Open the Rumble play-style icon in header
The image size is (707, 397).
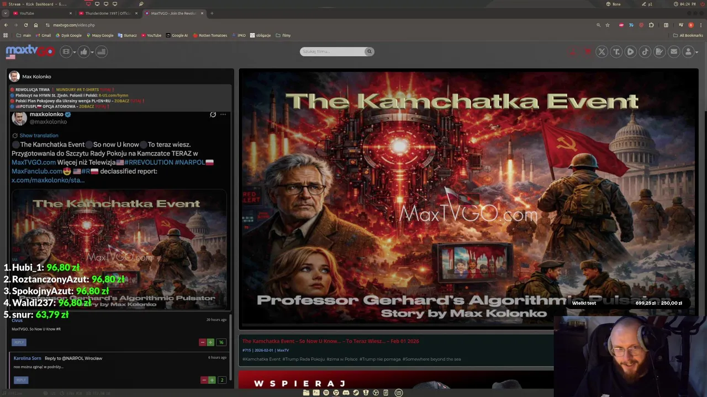tap(630, 51)
